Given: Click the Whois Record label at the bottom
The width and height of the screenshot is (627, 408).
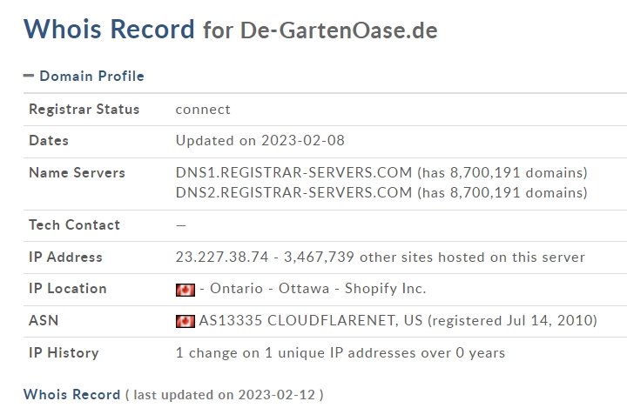Looking at the screenshot, I should [x=72, y=394].
